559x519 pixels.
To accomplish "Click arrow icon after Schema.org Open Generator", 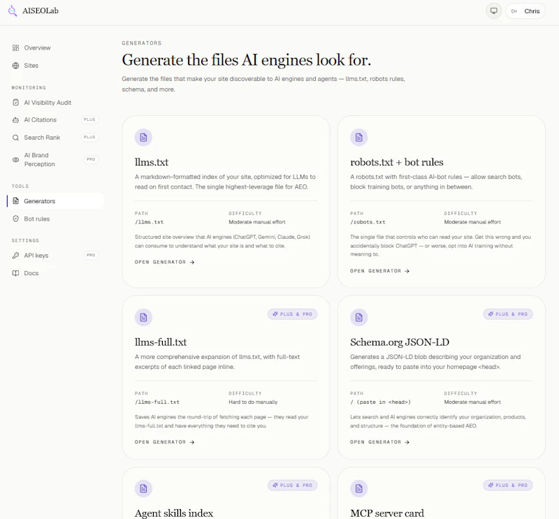I will pos(407,442).
